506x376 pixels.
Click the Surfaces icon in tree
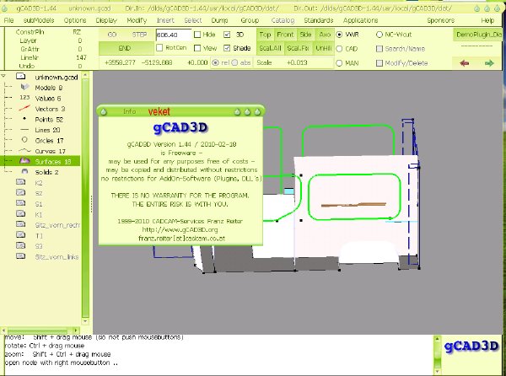(x=24, y=161)
